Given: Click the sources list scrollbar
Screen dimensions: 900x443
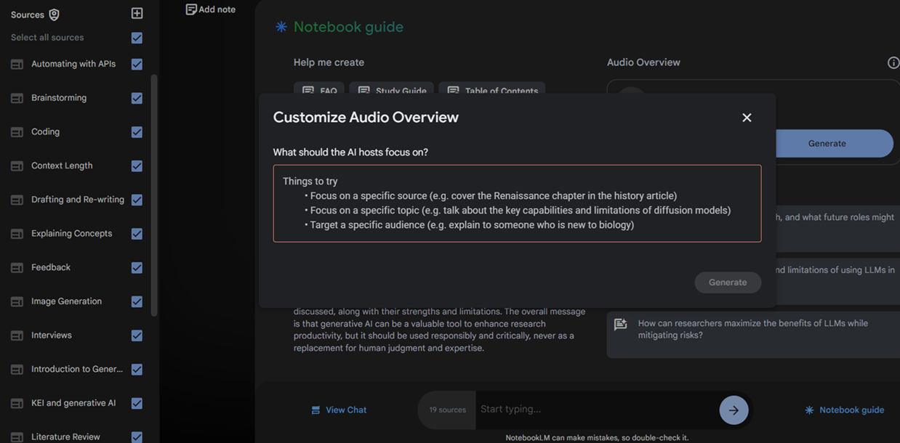Looking at the screenshot, I should 153,196.
